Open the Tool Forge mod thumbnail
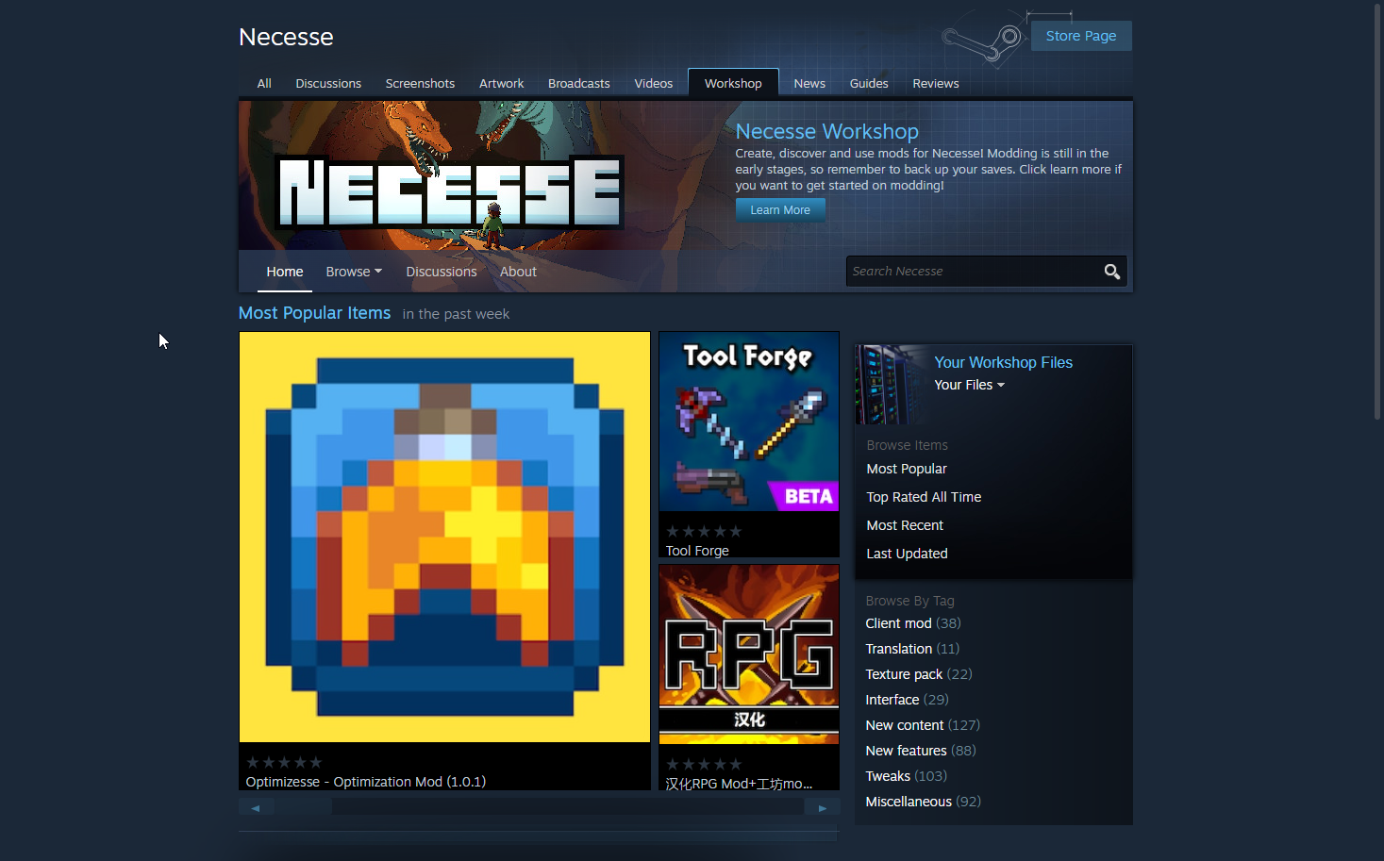 click(x=748, y=422)
